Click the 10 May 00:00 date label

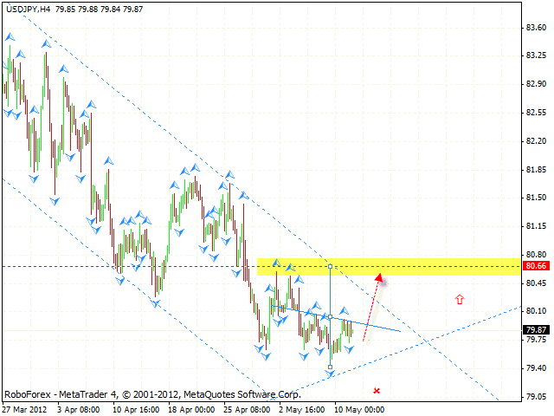(x=359, y=410)
